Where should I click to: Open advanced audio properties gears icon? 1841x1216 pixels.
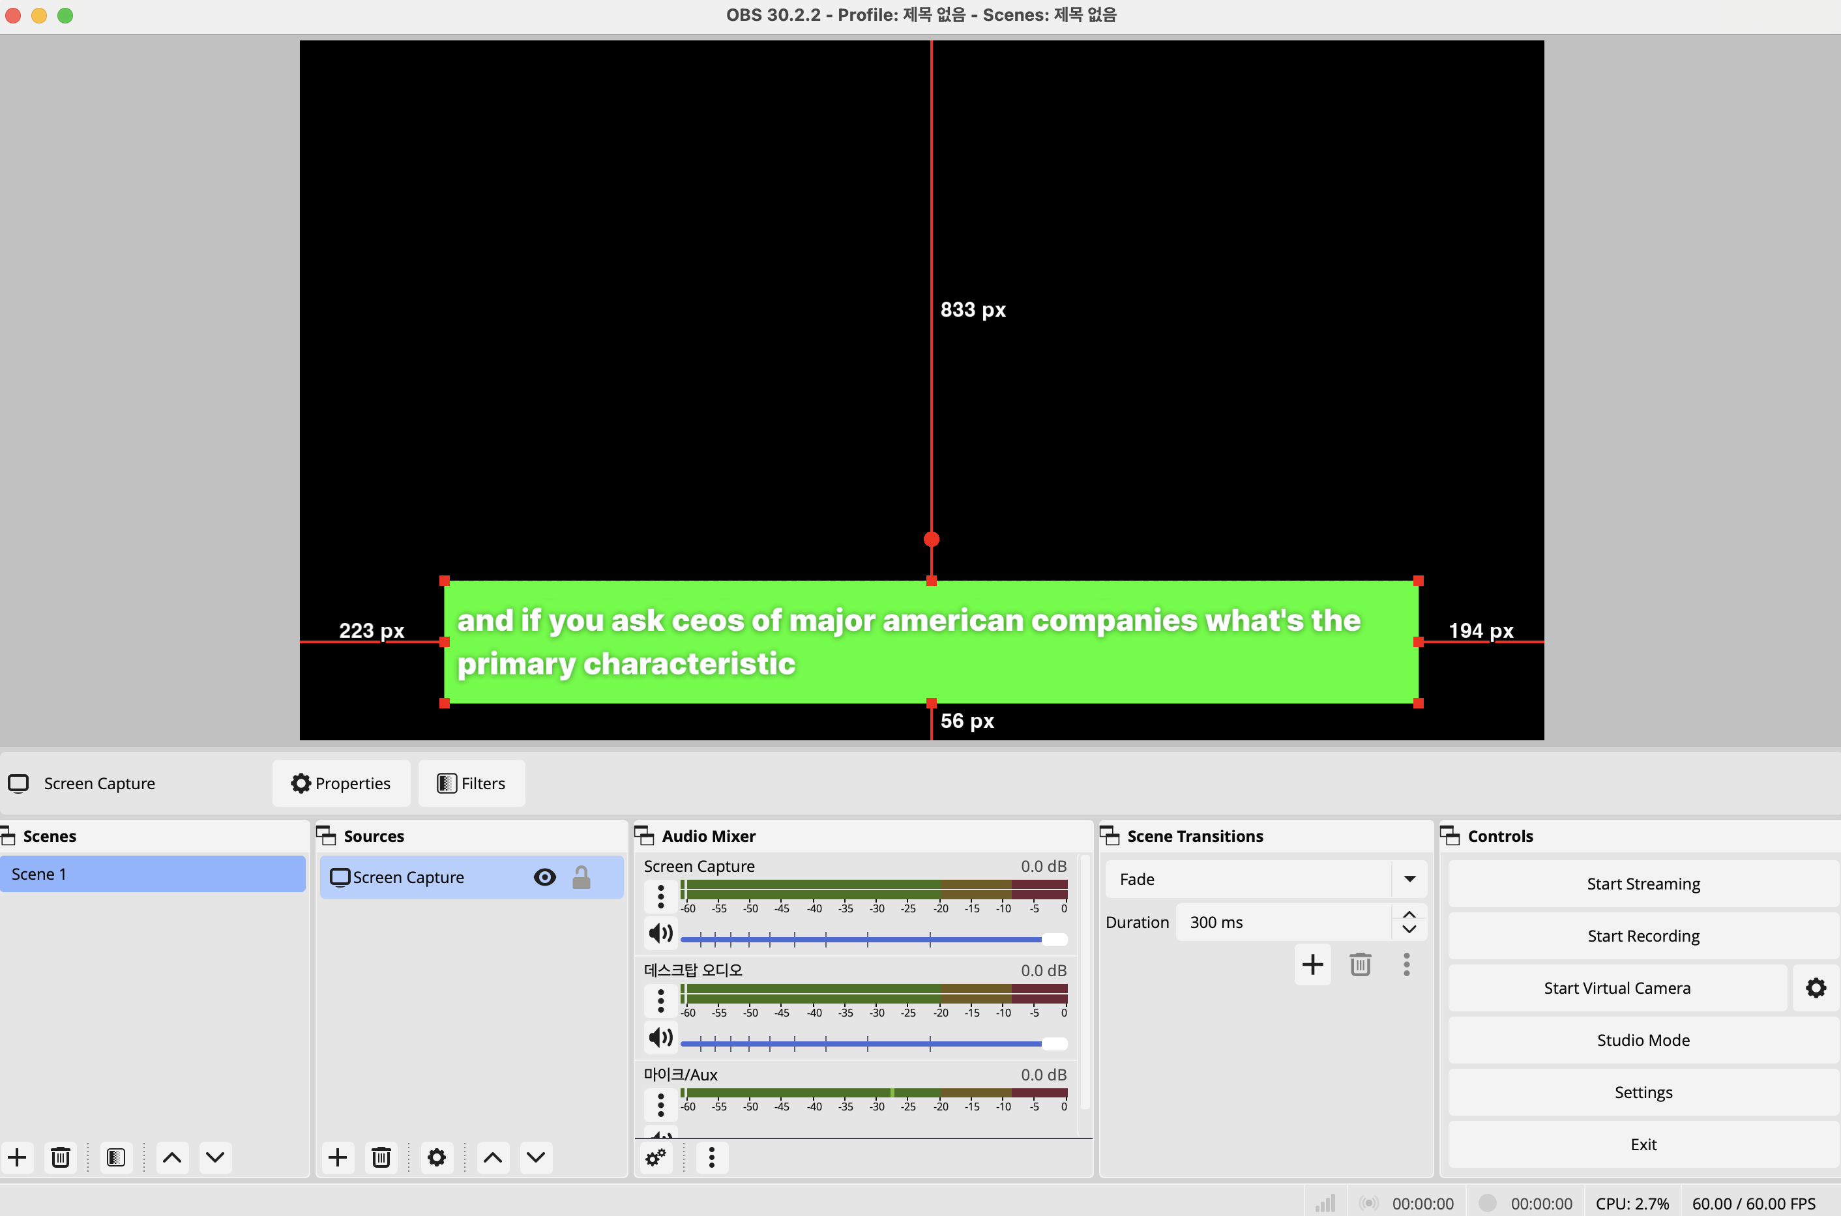pos(656,1158)
